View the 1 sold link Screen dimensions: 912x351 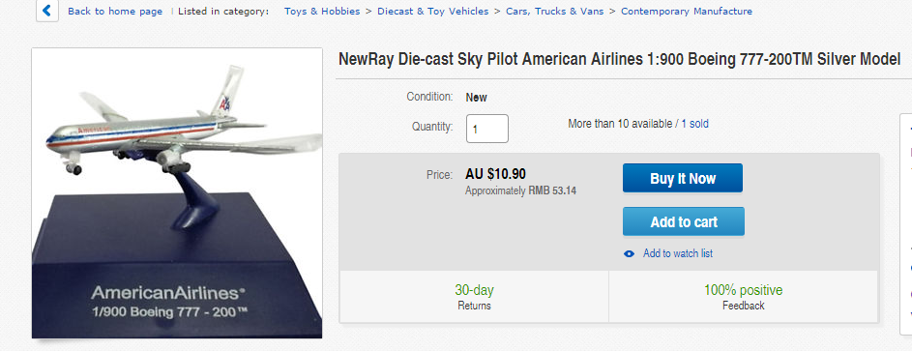tap(695, 124)
